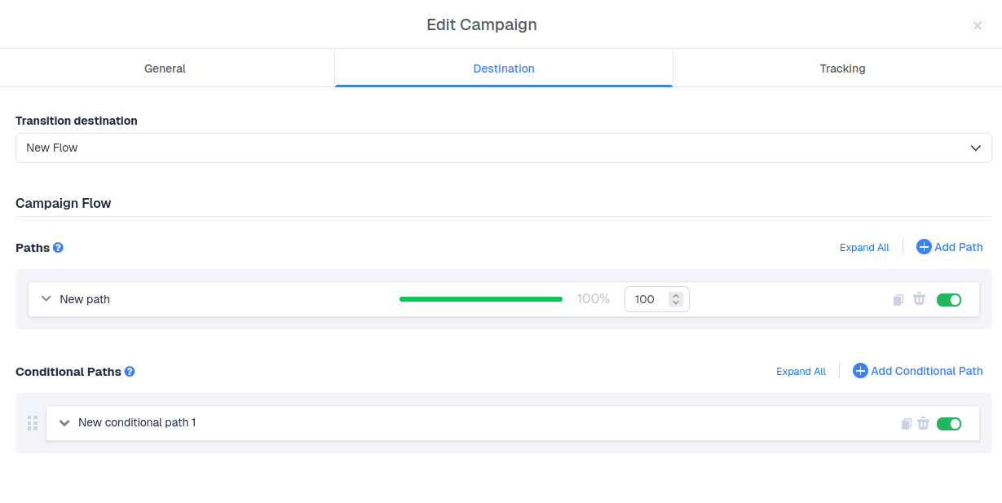Click the Add Path plus icon
Image resolution: width=1002 pixels, height=503 pixels.
click(x=924, y=247)
